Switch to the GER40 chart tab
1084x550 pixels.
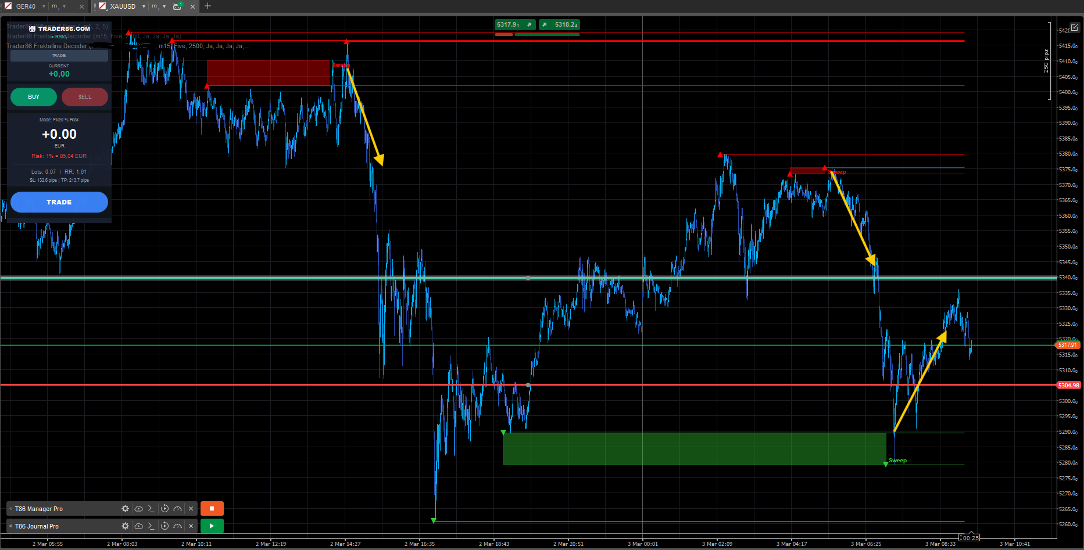(26, 6)
